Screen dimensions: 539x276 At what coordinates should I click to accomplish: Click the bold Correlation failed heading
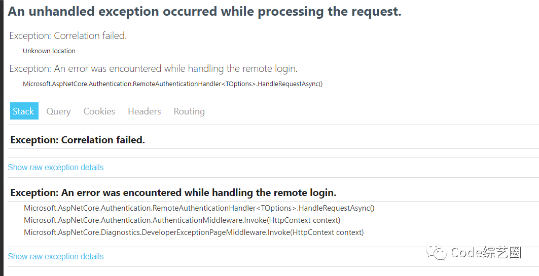[x=78, y=140]
